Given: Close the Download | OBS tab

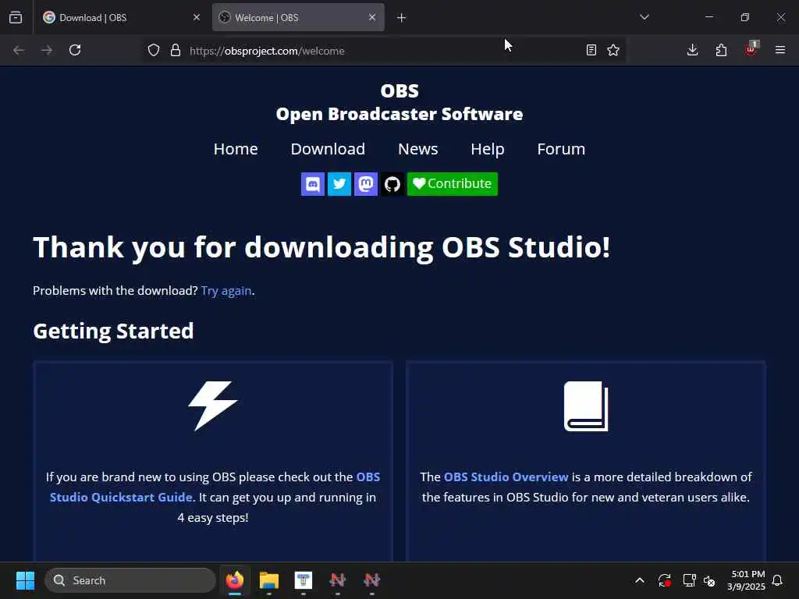Looking at the screenshot, I should 196,17.
